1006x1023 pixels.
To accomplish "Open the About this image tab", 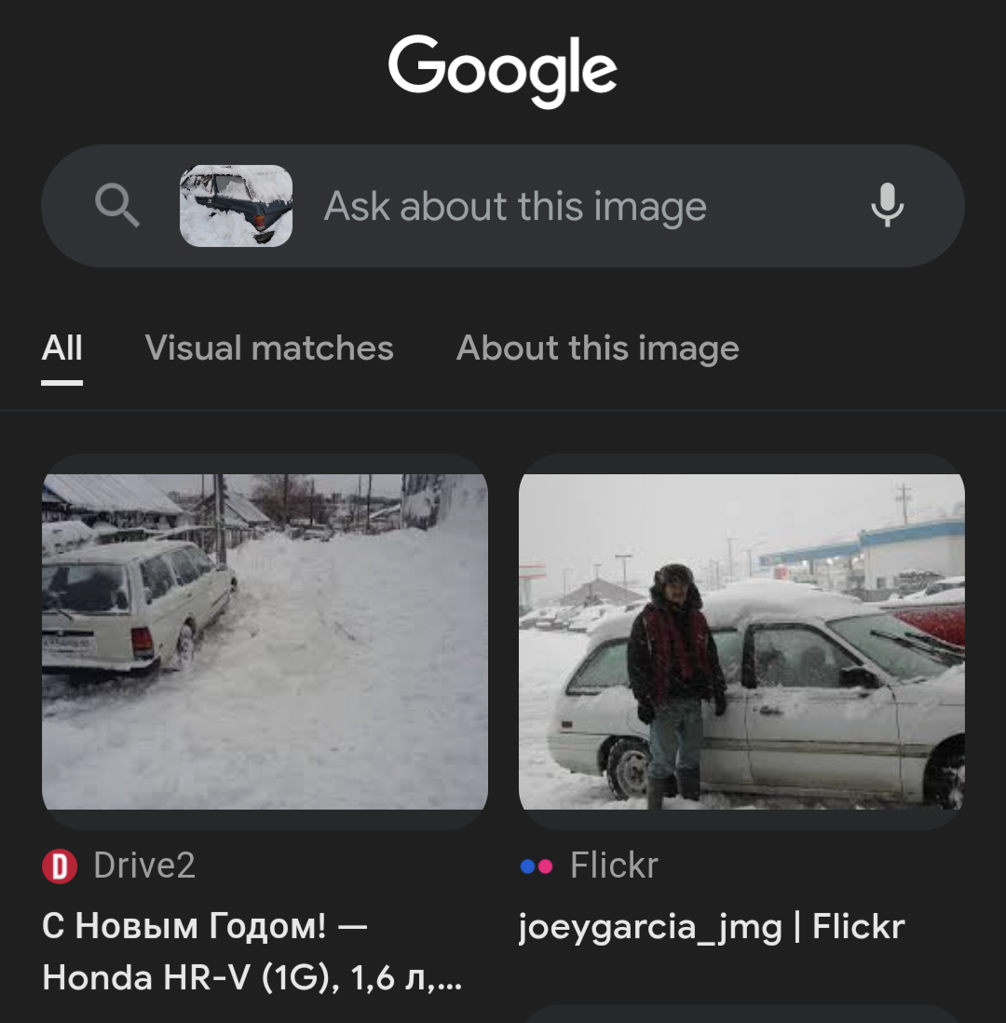I will point(597,348).
